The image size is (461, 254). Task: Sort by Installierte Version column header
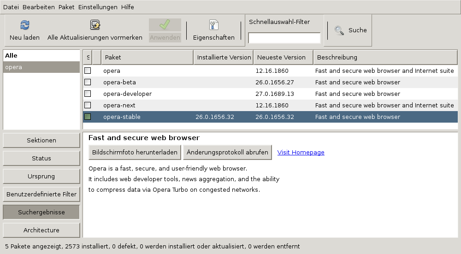tap(224, 57)
